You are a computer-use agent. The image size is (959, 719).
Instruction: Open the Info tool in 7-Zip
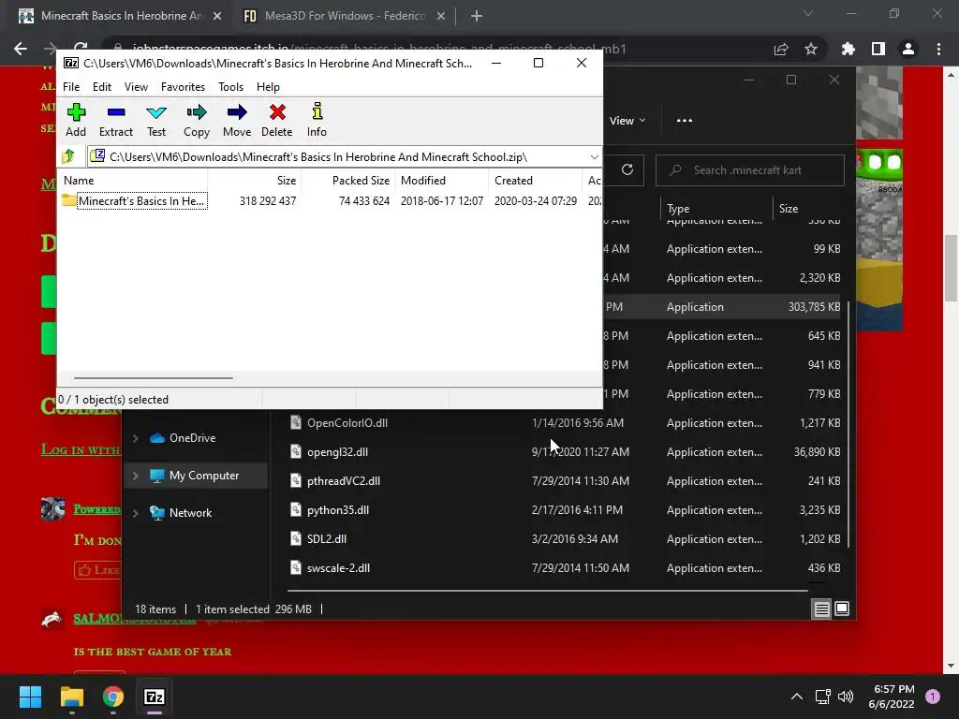[317, 120]
